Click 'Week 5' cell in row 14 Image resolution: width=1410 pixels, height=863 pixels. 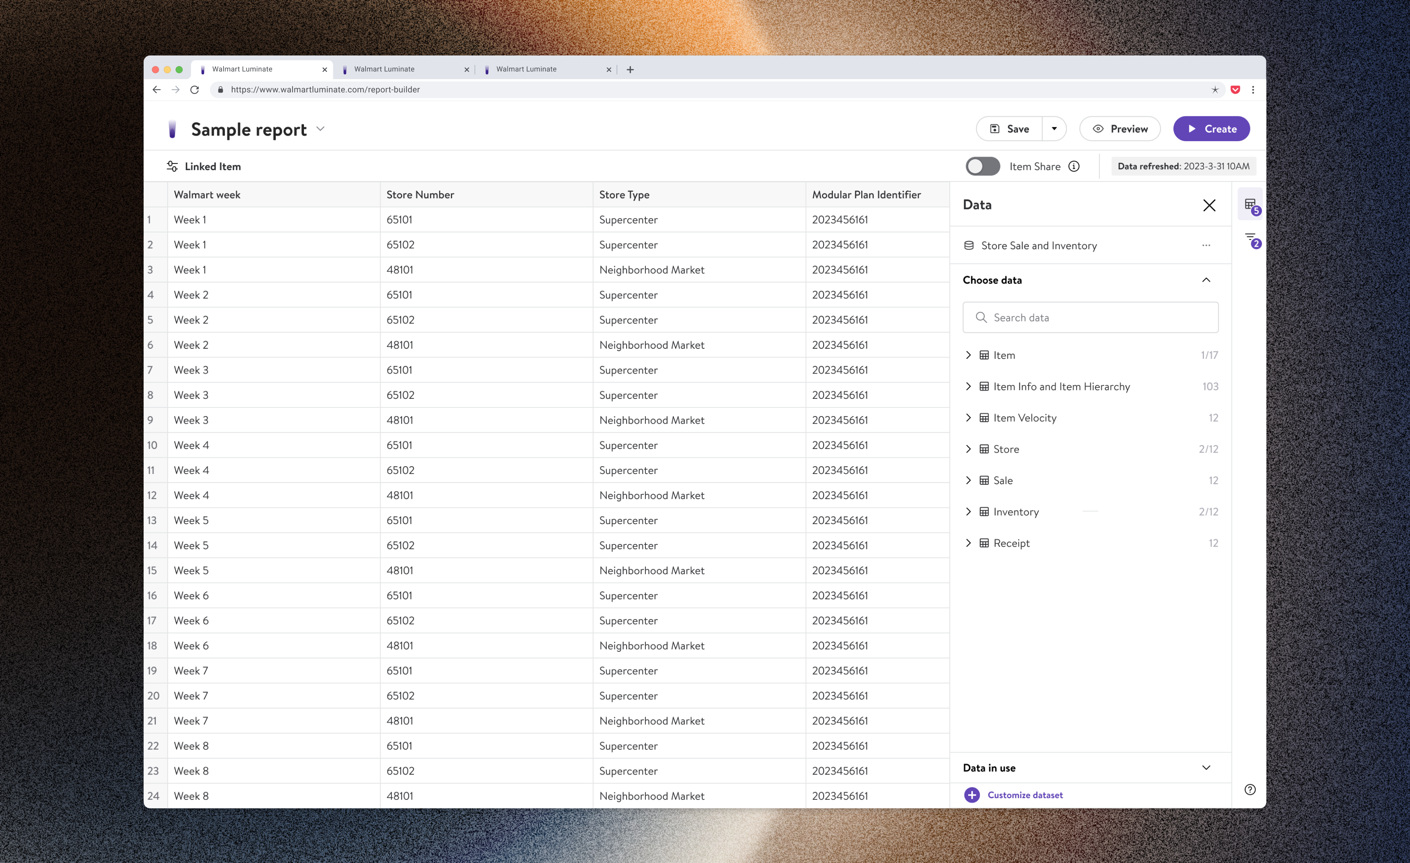point(273,545)
